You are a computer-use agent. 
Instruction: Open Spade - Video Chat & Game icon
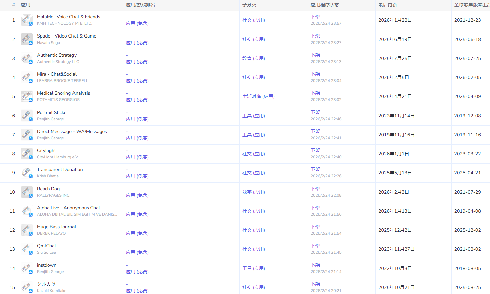(x=27, y=39)
